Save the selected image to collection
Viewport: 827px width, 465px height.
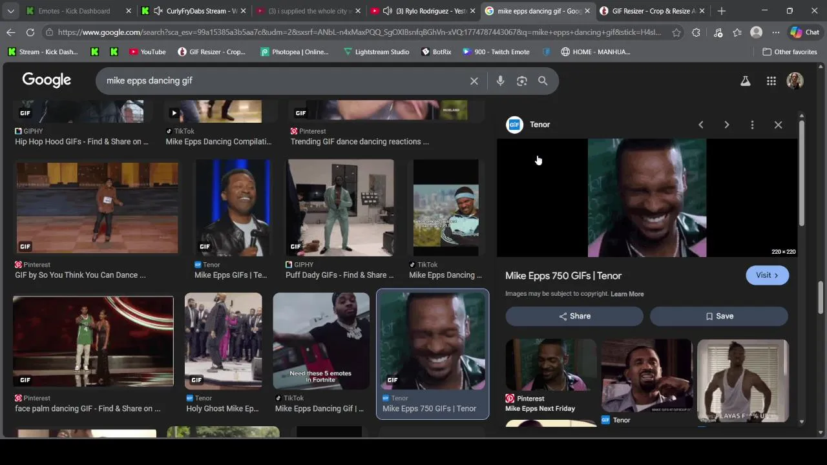coord(719,316)
